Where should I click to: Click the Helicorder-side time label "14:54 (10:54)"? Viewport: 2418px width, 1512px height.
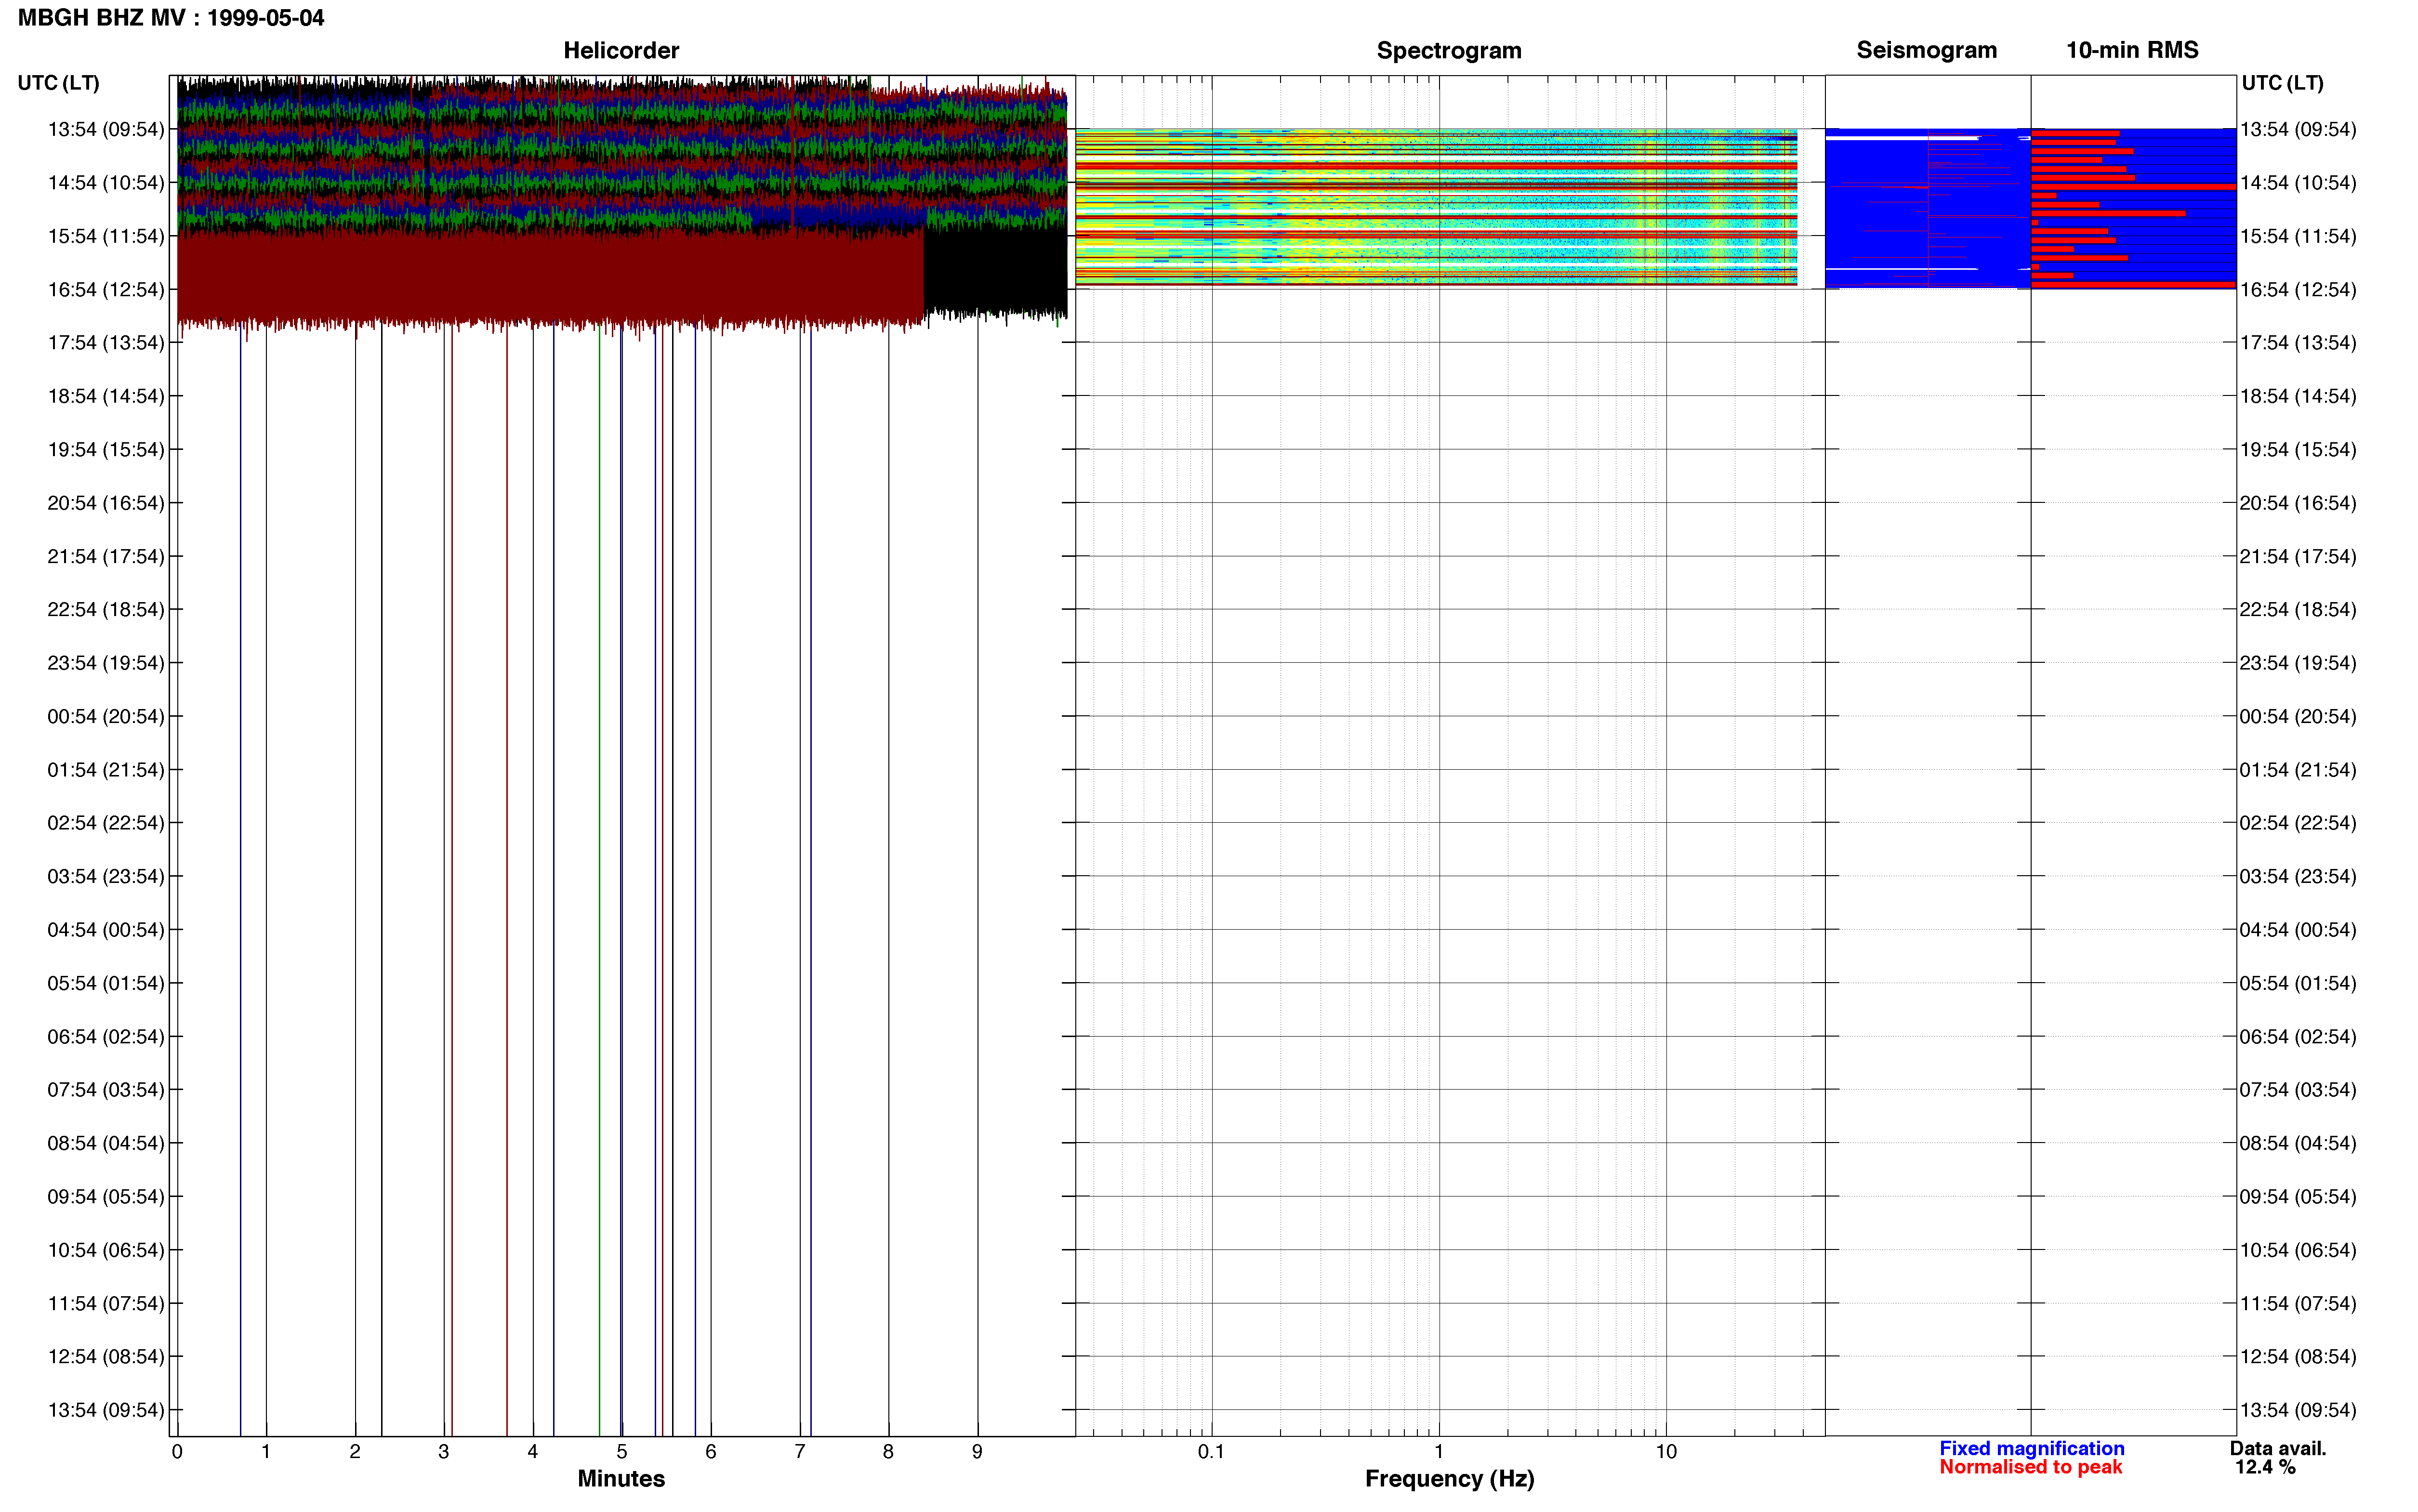pyautogui.click(x=106, y=183)
